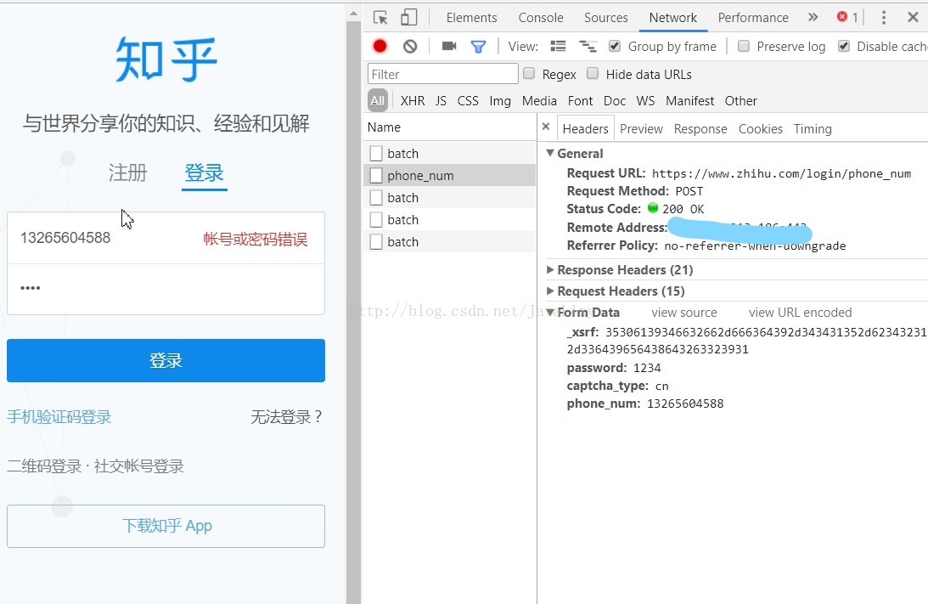Expand Response Headers (21) section
928x604 pixels.
[x=550, y=270]
